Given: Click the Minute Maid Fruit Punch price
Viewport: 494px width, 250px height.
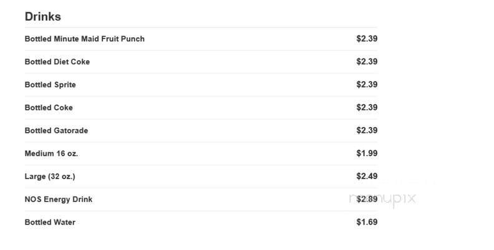Looking at the screenshot, I should coord(366,39).
